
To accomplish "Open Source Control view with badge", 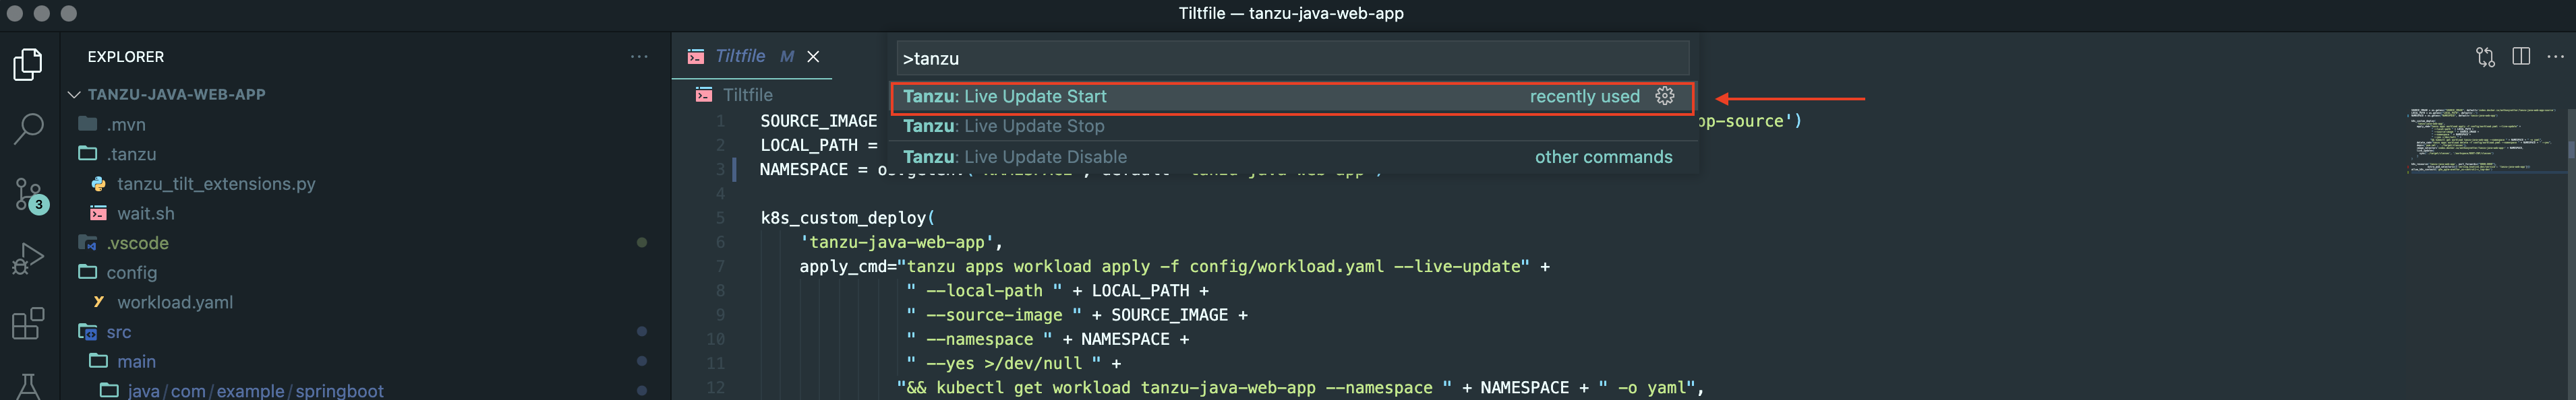I will (28, 193).
